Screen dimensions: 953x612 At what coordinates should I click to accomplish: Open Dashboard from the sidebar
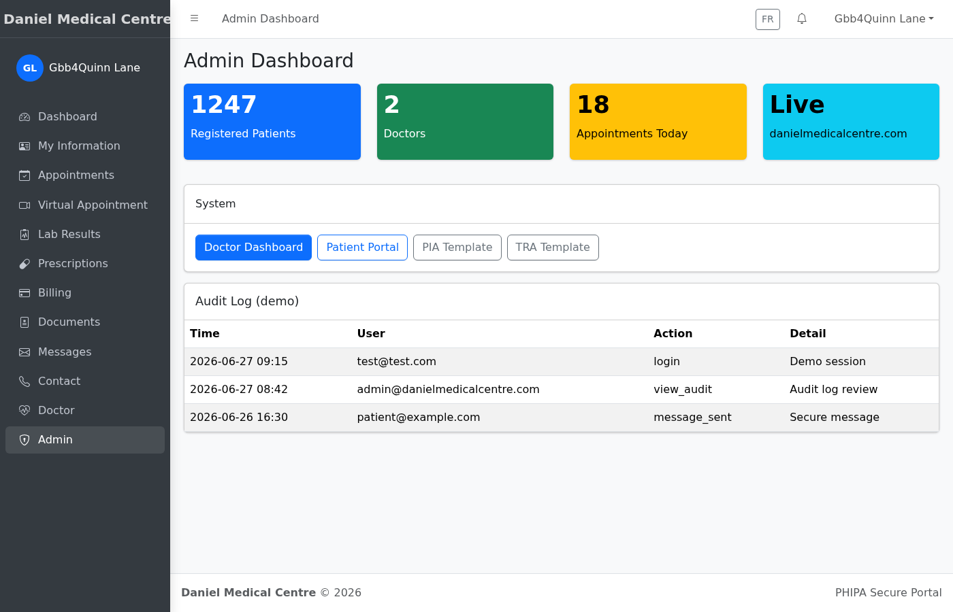tap(85, 117)
